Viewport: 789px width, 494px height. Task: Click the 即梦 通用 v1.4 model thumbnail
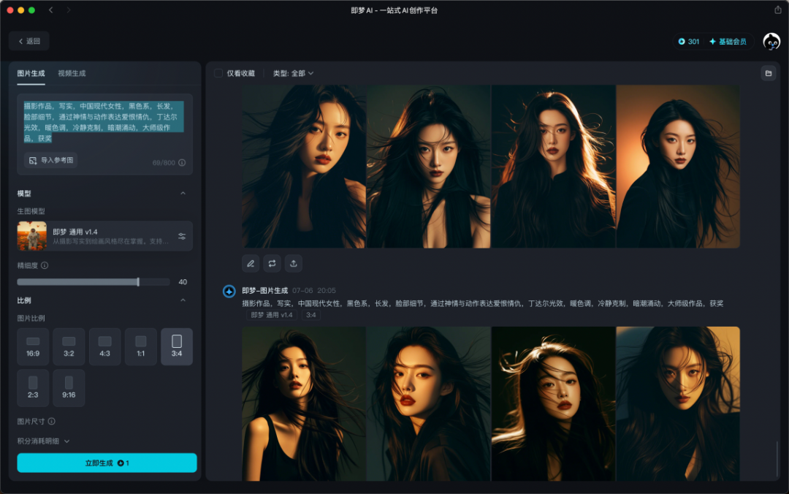[x=31, y=235]
